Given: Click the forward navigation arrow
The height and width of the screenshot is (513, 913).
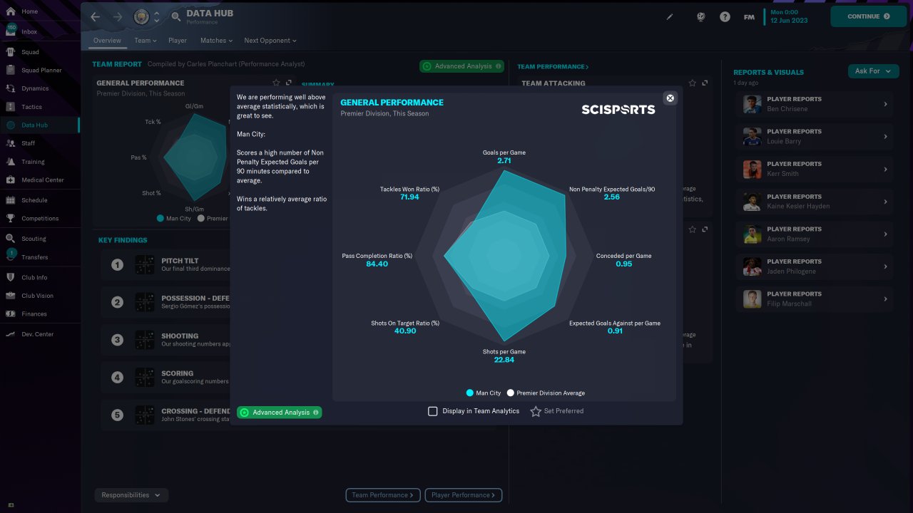Looking at the screenshot, I should (118, 16).
